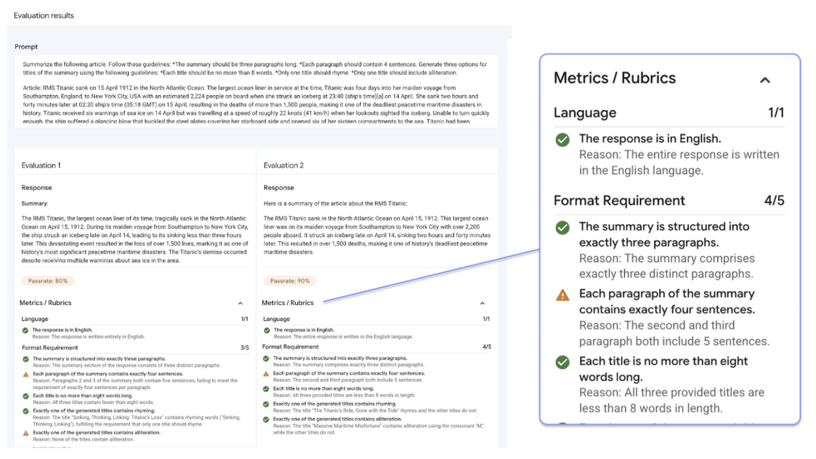This screenshot has height=459, width=816.
Task: Select the 'Passrate: 90%' badge under Evaluation 2
Action: tap(290, 281)
